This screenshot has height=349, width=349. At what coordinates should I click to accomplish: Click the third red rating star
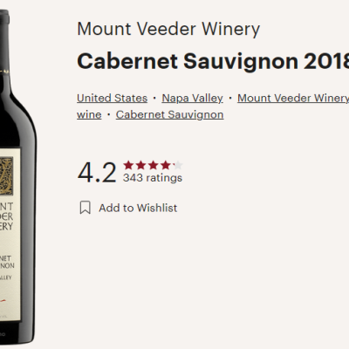click(x=154, y=165)
